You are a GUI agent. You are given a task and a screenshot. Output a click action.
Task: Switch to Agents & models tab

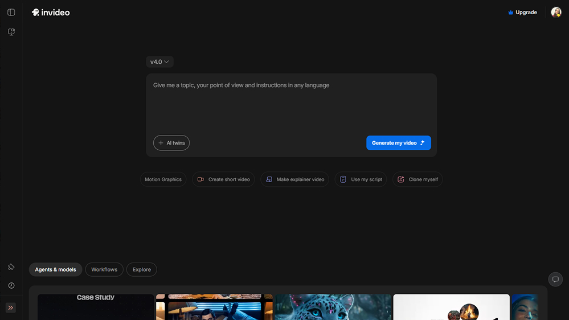(x=55, y=269)
